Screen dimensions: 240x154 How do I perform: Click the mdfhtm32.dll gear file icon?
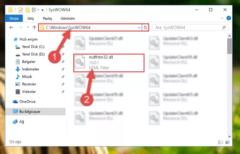80,62
